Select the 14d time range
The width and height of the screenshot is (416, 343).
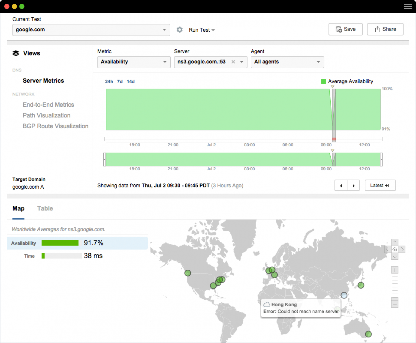click(131, 81)
